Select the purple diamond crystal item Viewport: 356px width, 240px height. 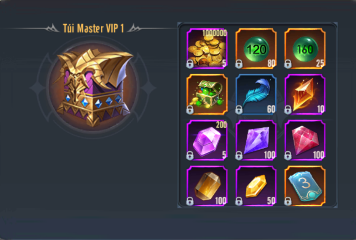[256, 140]
